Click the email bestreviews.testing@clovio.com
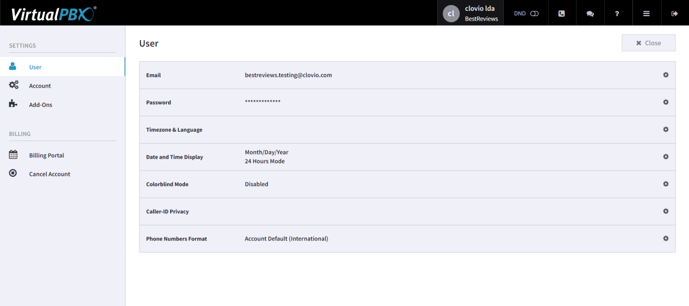 [x=289, y=75]
